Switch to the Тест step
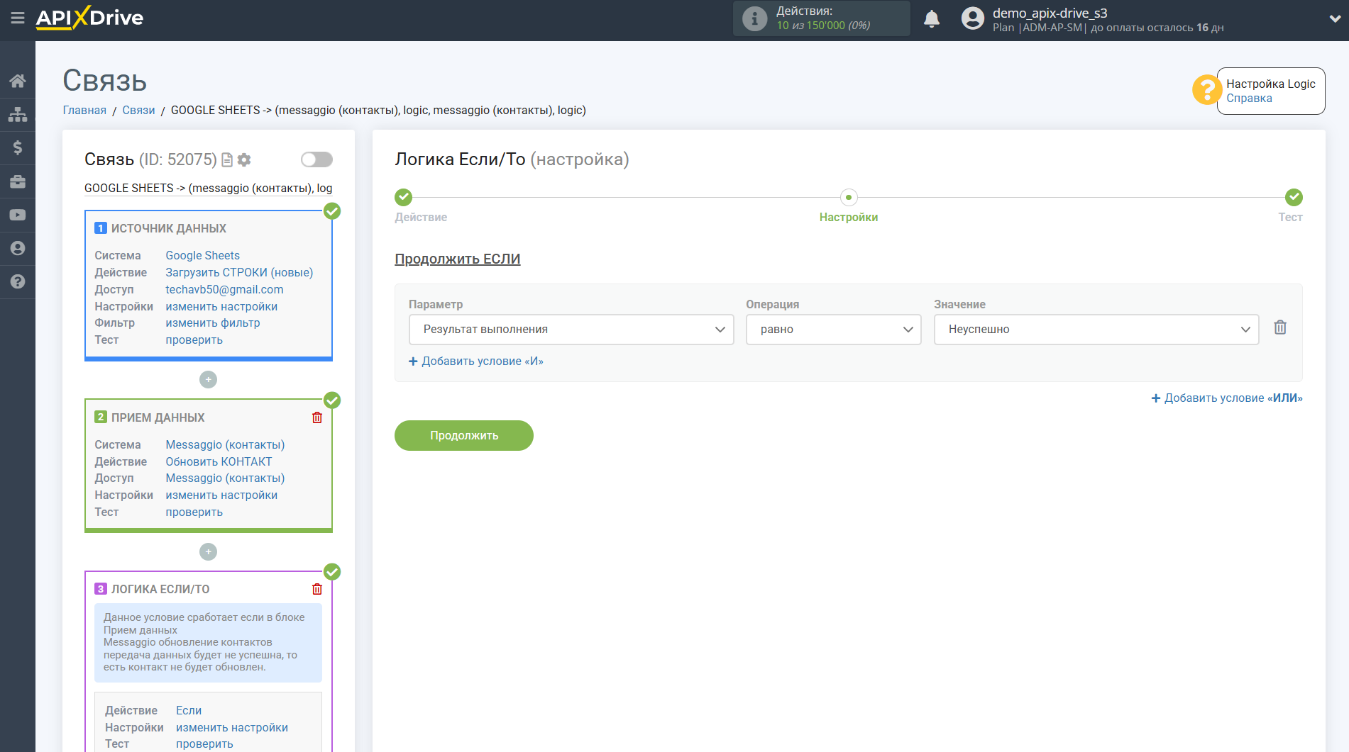1349x752 pixels. (1293, 198)
